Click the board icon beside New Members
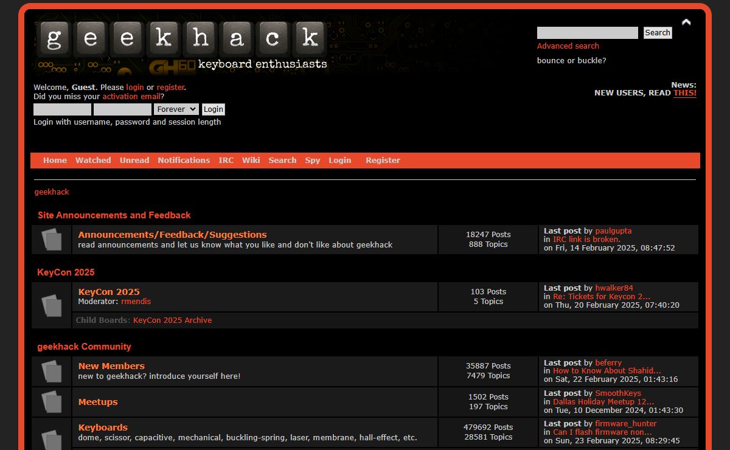The width and height of the screenshot is (730, 450). 52,371
